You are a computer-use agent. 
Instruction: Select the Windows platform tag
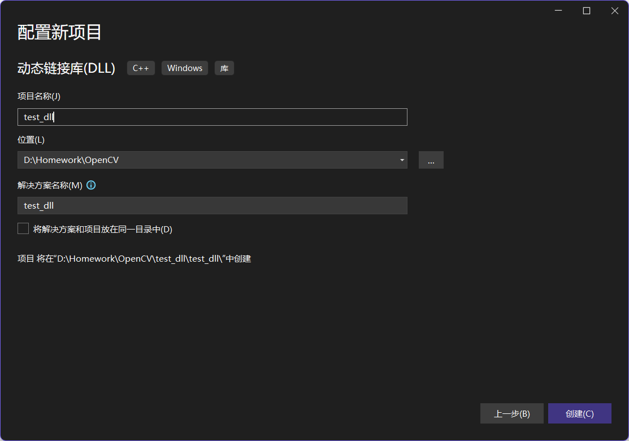coord(184,68)
